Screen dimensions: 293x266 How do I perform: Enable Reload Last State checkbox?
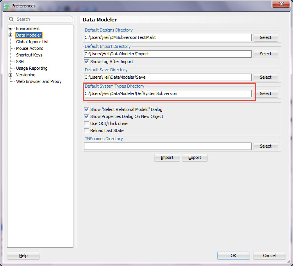87,130
